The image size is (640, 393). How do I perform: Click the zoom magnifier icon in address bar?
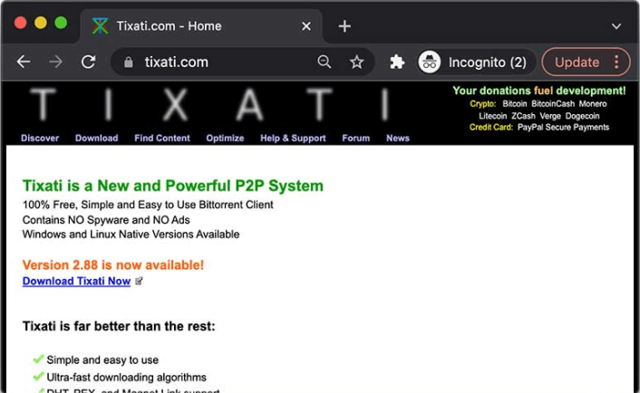point(325,62)
